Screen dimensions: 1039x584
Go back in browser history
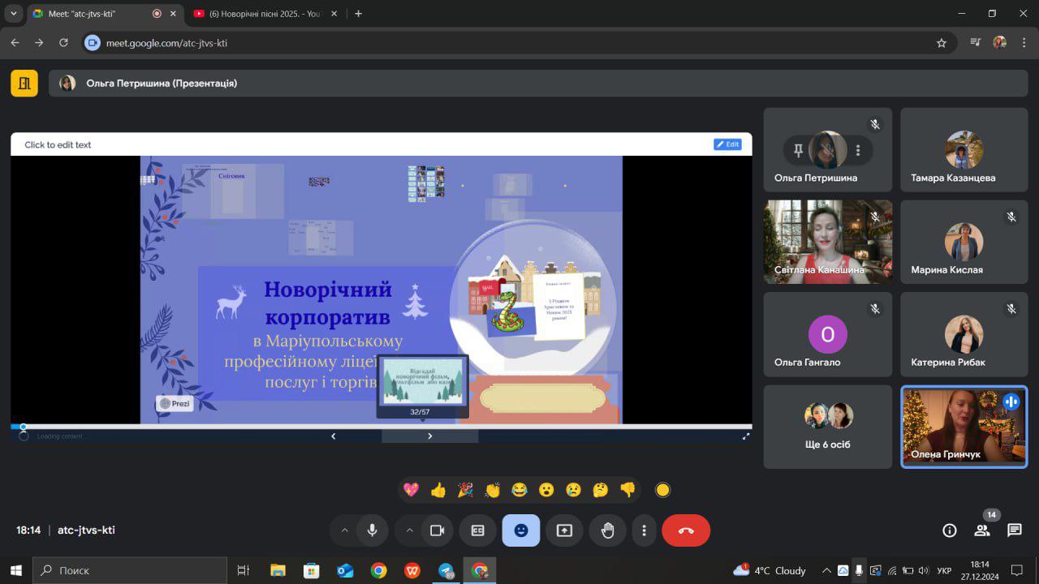coord(15,43)
